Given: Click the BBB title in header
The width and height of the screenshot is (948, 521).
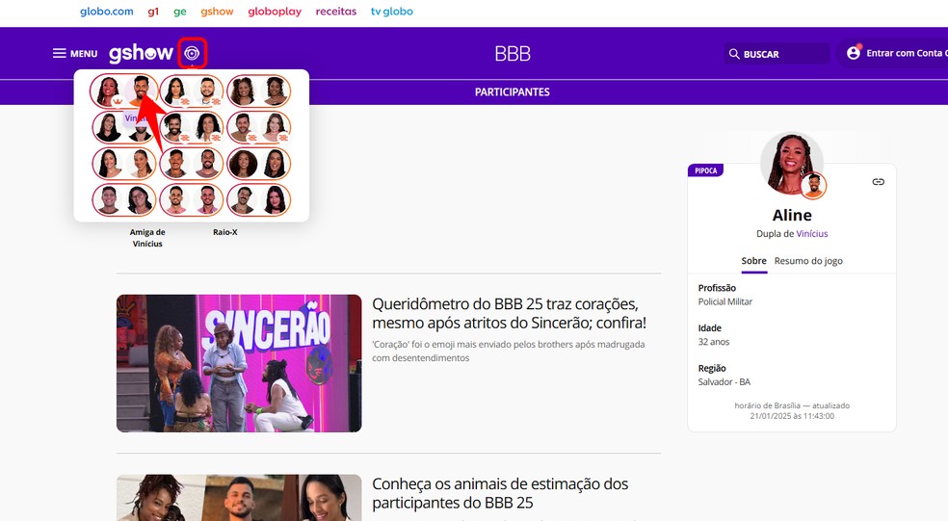Looking at the screenshot, I should (x=513, y=54).
